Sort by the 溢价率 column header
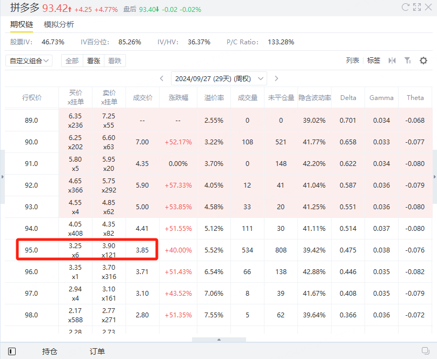 click(x=214, y=98)
